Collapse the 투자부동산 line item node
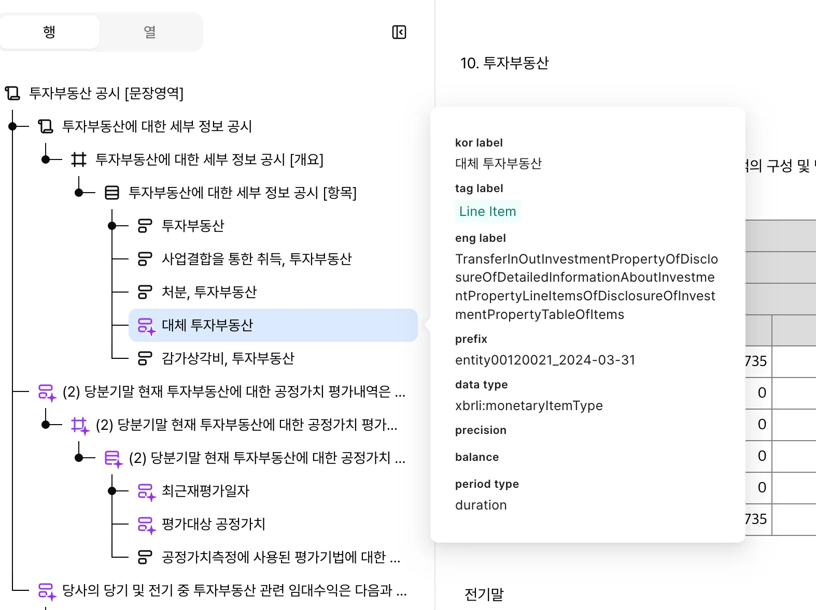Viewport: 816px width, 610px height. coord(112,226)
